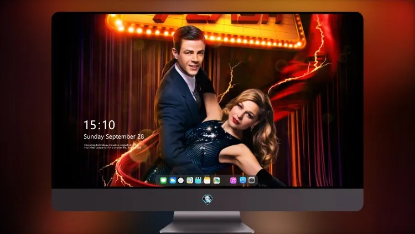The image size is (415, 234).
Task: Open the Weather app in the dock
Action: click(x=173, y=180)
